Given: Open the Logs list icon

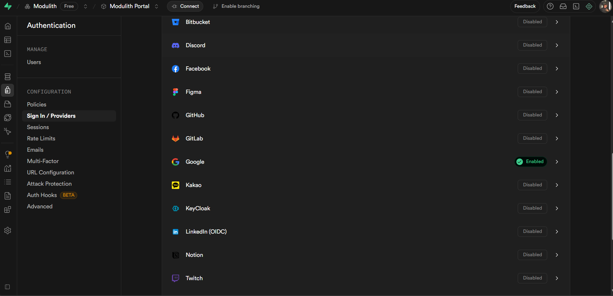Looking at the screenshot, I should [8, 182].
